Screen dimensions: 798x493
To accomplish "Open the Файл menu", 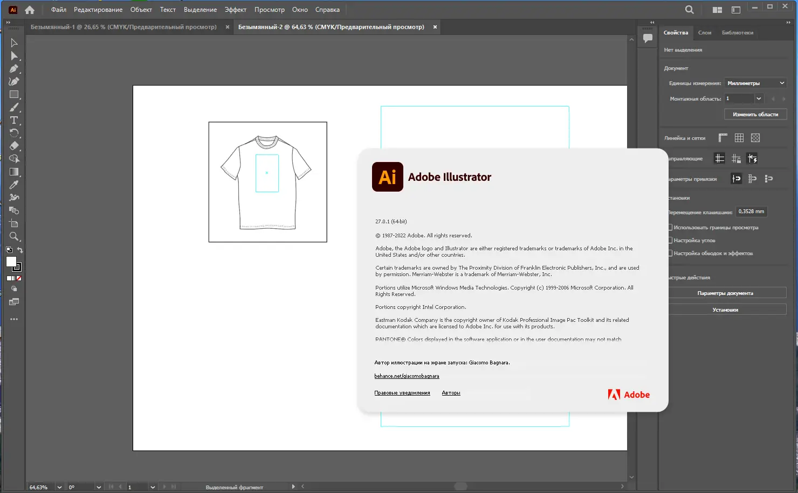I will click(59, 10).
